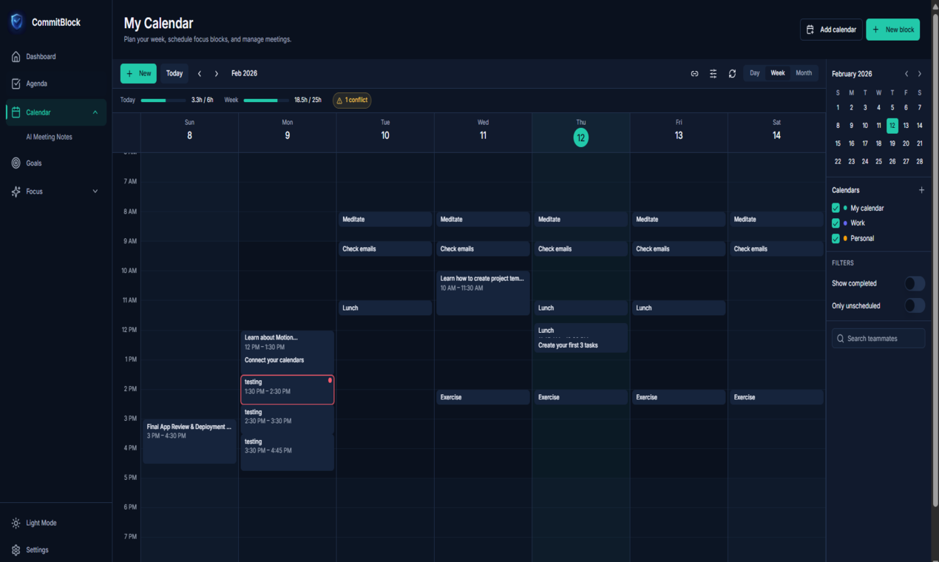The height and width of the screenshot is (562, 939).
Task: Switch to Day view
Action: pos(754,73)
